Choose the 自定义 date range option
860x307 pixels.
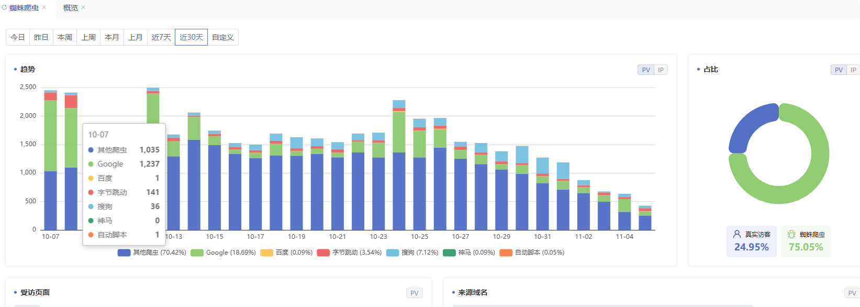point(222,37)
